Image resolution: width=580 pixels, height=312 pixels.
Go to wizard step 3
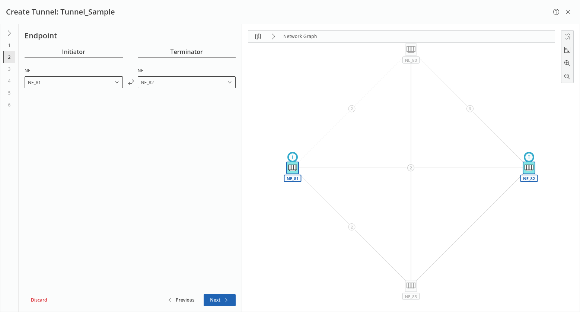tap(9, 69)
